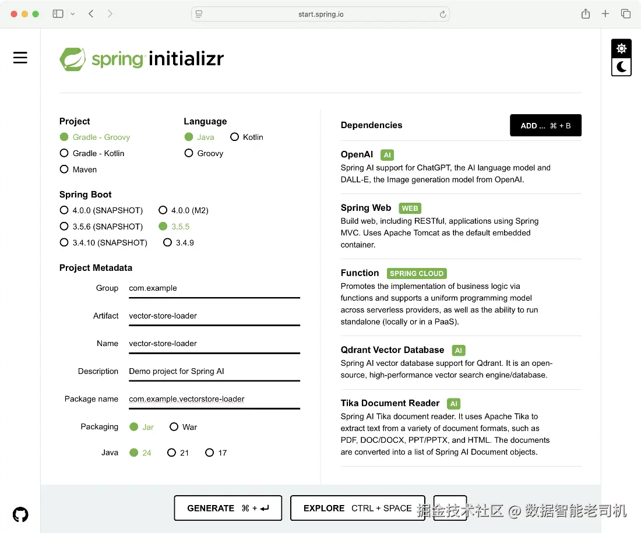Select the OpenAI dependency entry
This screenshot has height=533, width=641.
point(461,167)
